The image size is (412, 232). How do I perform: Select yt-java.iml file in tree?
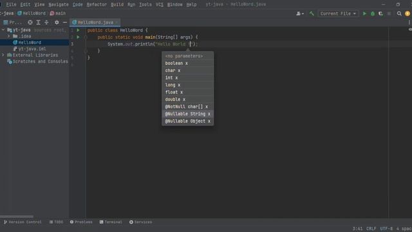(30, 49)
